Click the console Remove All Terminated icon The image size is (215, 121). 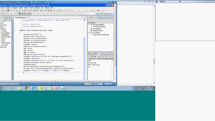[95, 56]
